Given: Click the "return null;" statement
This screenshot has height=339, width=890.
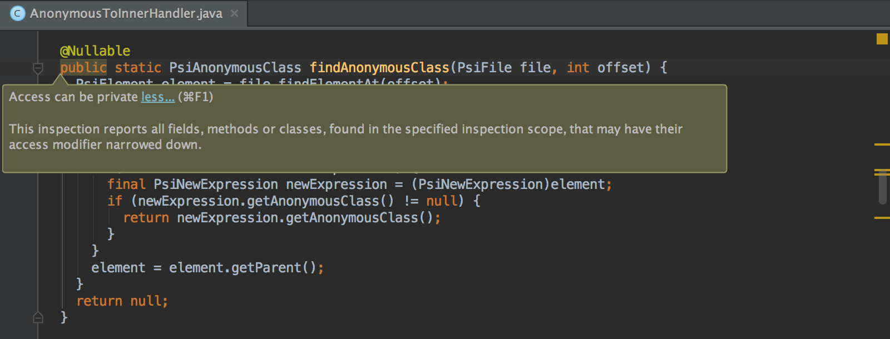Looking at the screenshot, I should (122, 301).
